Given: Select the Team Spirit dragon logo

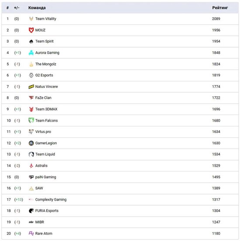Looking at the screenshot, I should 31,42.
